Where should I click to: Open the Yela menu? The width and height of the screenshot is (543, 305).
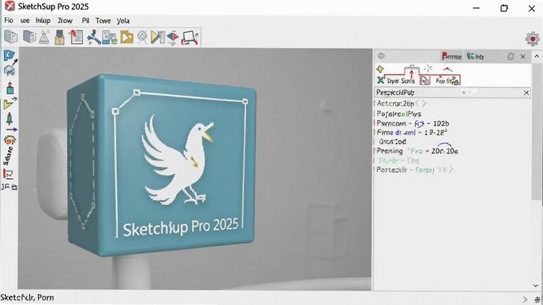pos(123,21)
